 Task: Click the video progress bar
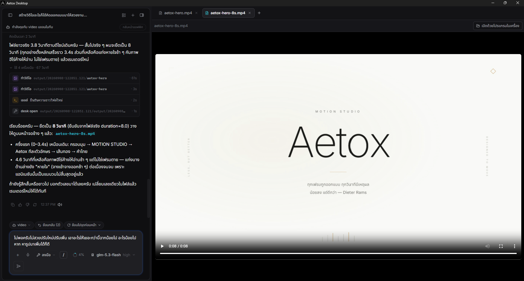point(338,253)
